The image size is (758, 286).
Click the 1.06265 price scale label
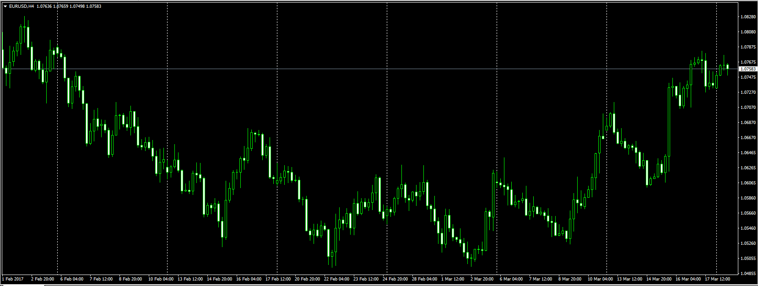(748, 168)
